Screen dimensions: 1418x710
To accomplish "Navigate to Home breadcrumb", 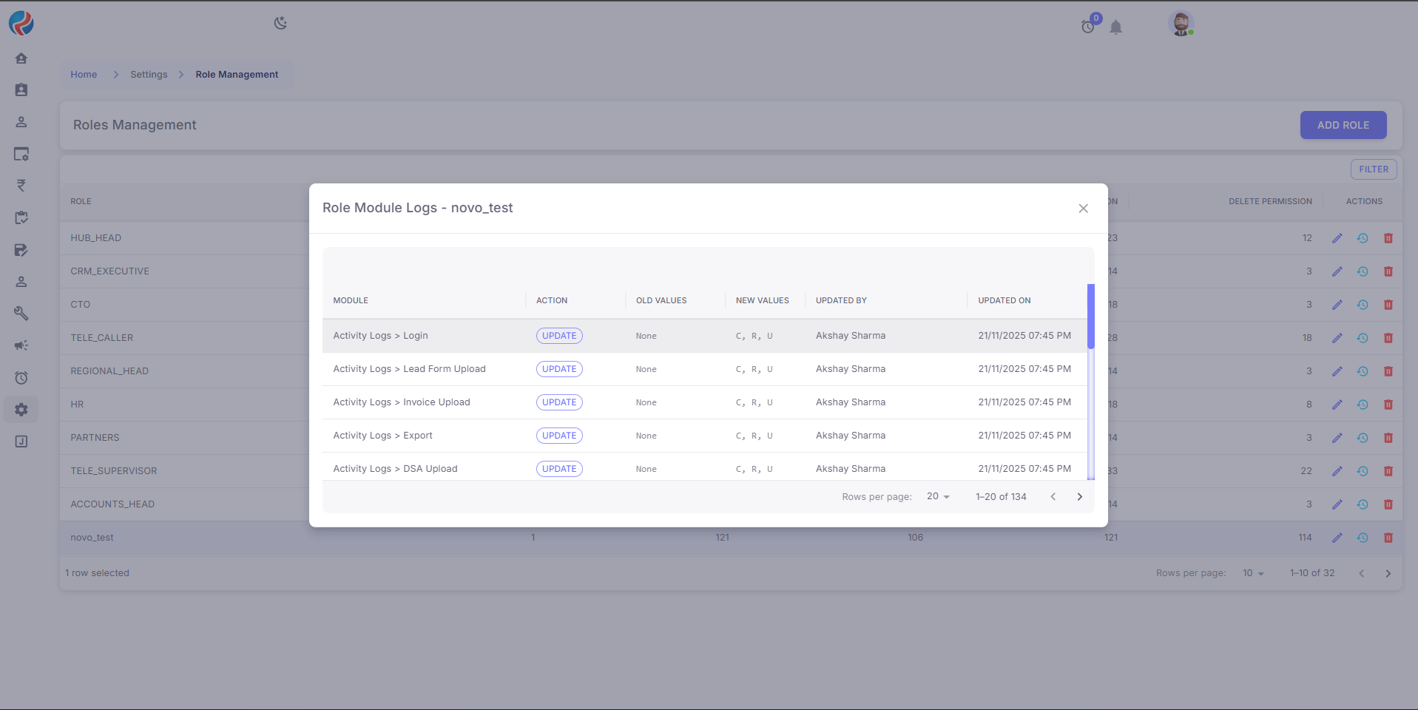I will pos(84,75).
